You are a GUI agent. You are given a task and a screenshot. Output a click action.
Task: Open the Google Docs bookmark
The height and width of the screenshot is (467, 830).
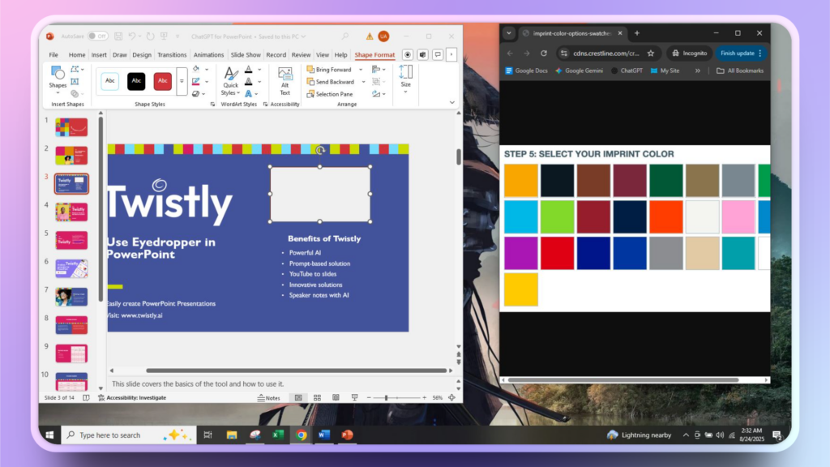526,71
